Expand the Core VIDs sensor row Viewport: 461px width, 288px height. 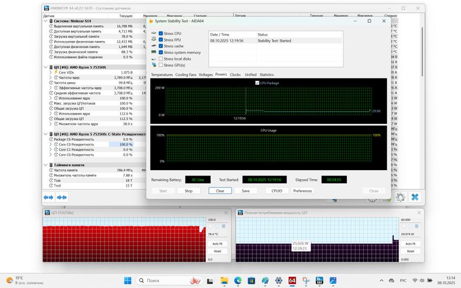pos(51,73)
